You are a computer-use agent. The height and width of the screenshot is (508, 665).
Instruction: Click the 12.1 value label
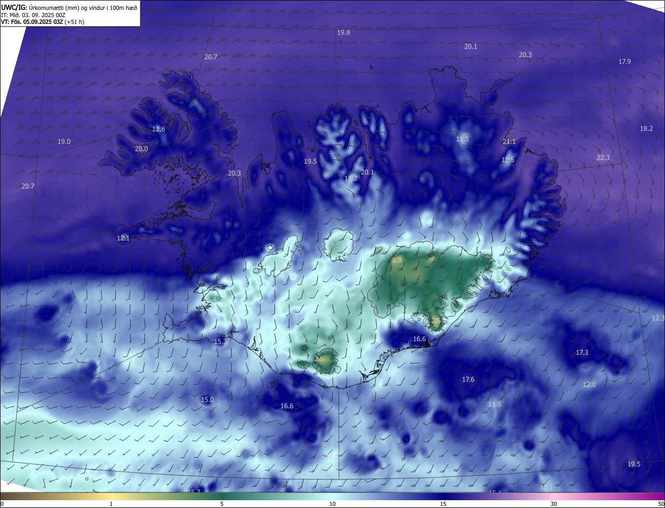[123, 238]
